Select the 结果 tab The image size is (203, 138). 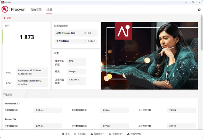click(x=49, y=10)
